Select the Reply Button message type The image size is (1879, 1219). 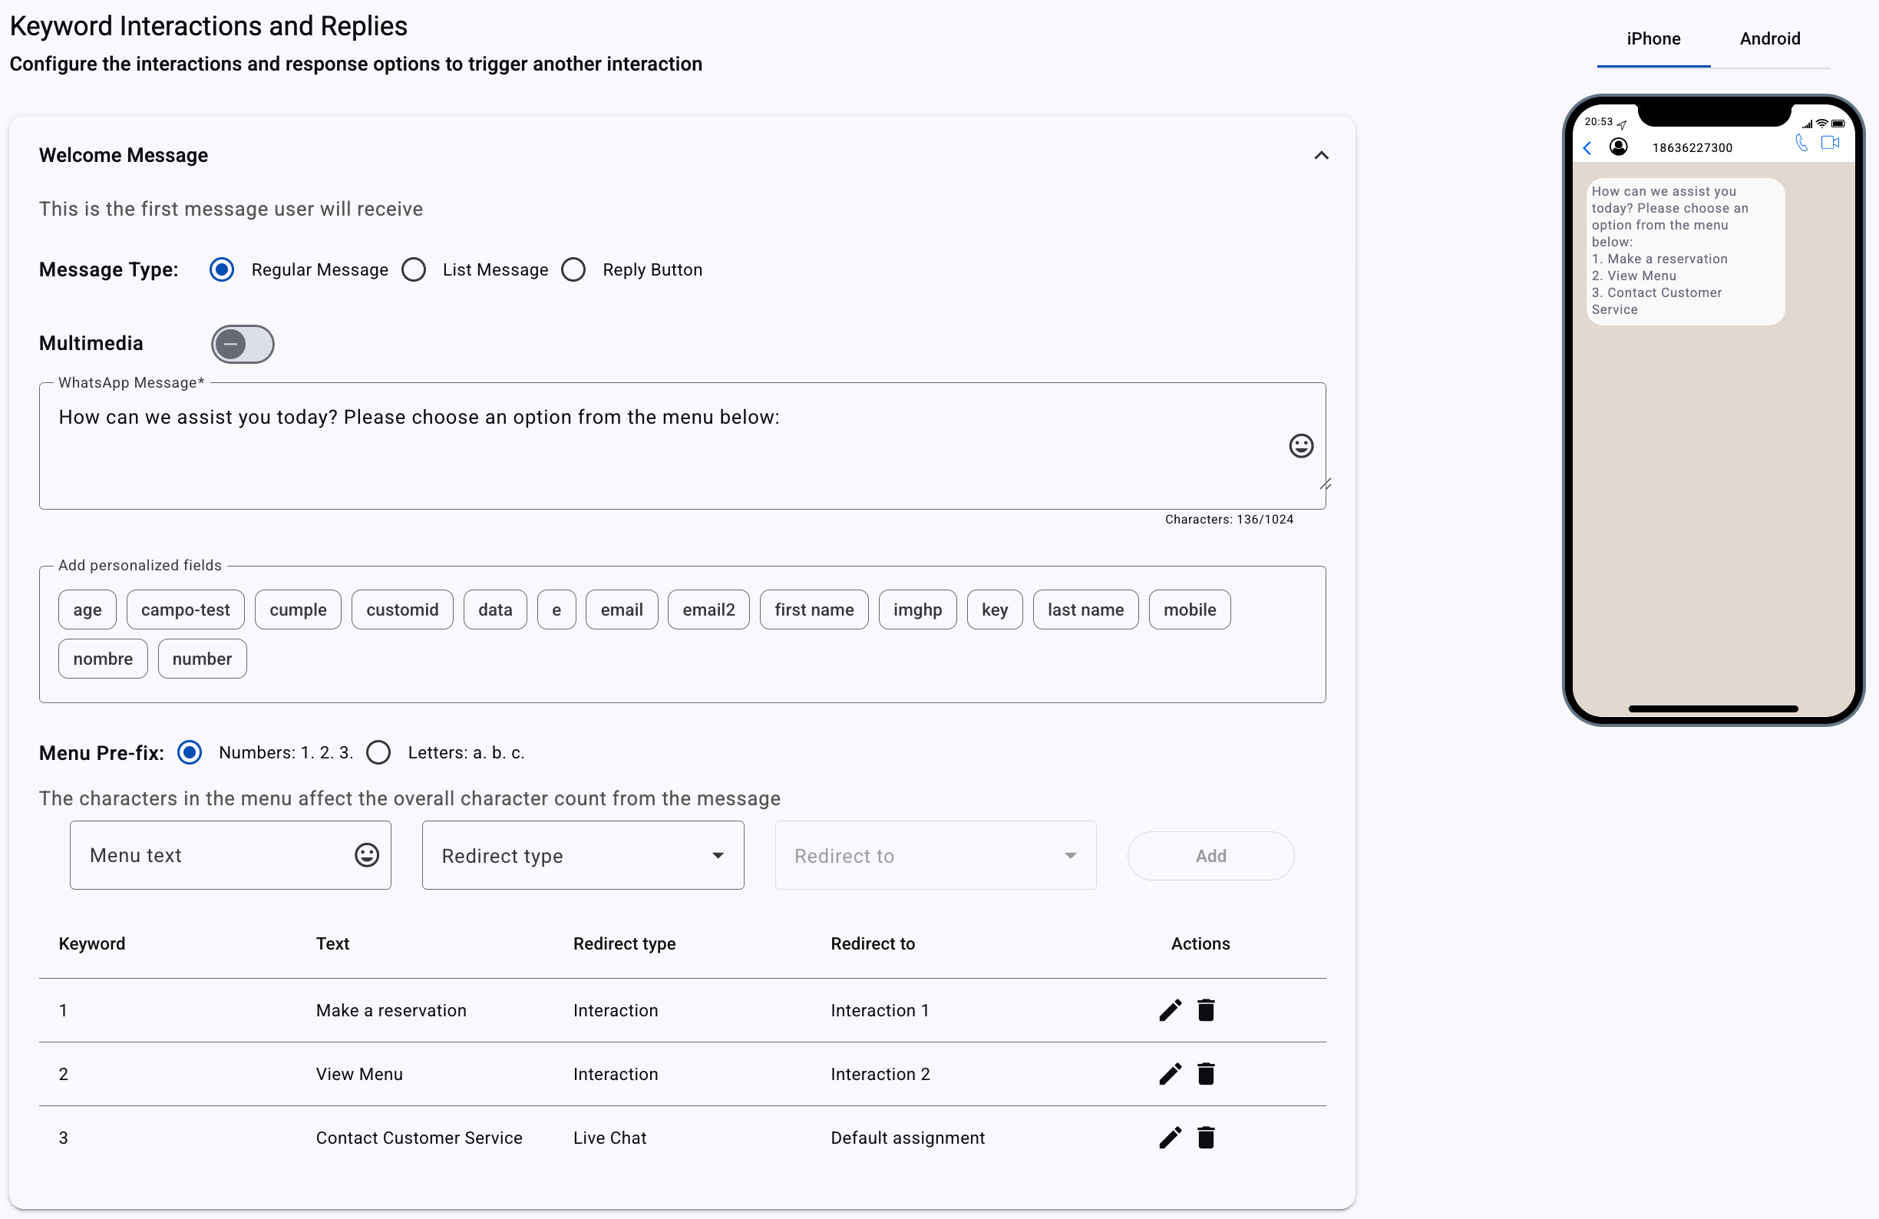[x=574, y=270]
